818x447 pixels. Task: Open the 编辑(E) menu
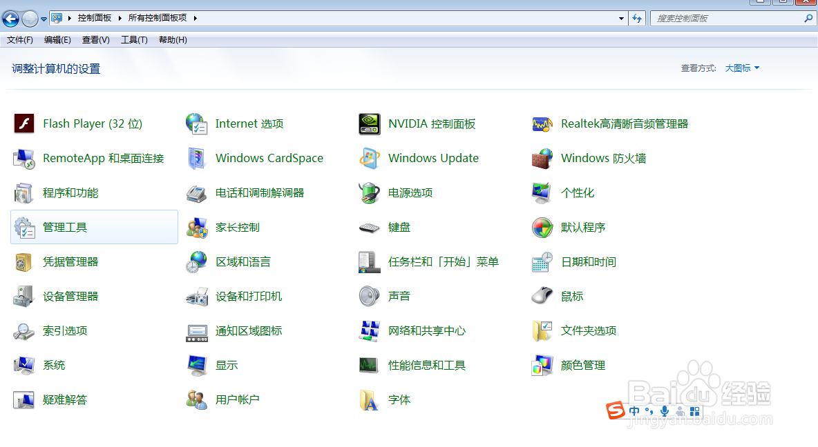click(x=57, y=40)
